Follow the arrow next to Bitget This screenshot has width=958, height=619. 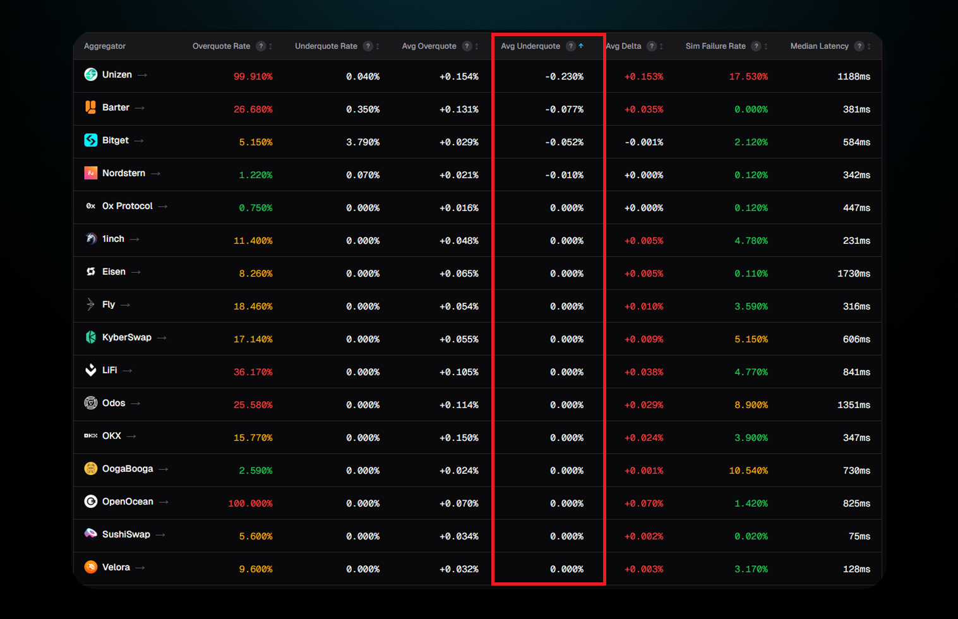point(139,141)
